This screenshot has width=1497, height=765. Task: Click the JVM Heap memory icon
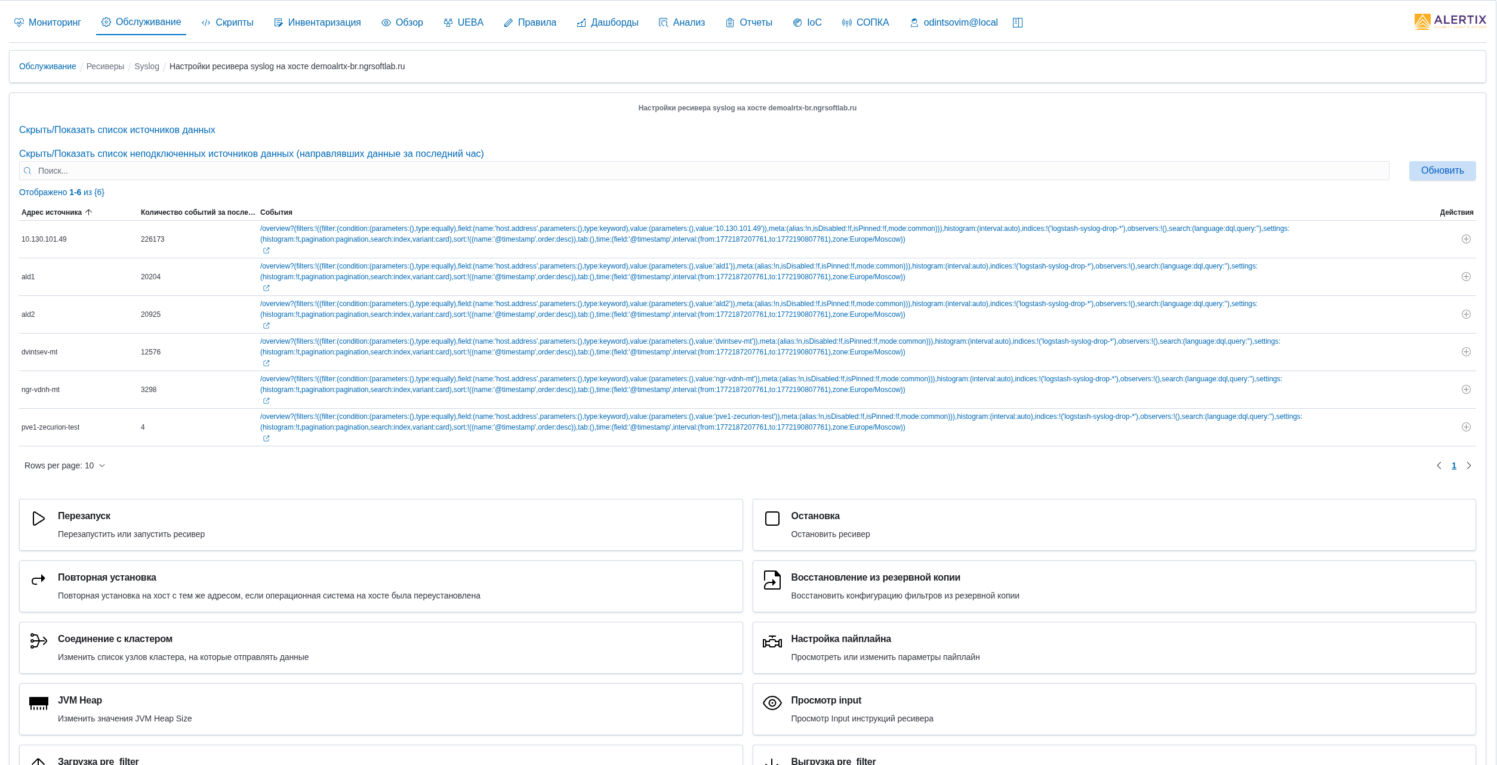(38, 704)
